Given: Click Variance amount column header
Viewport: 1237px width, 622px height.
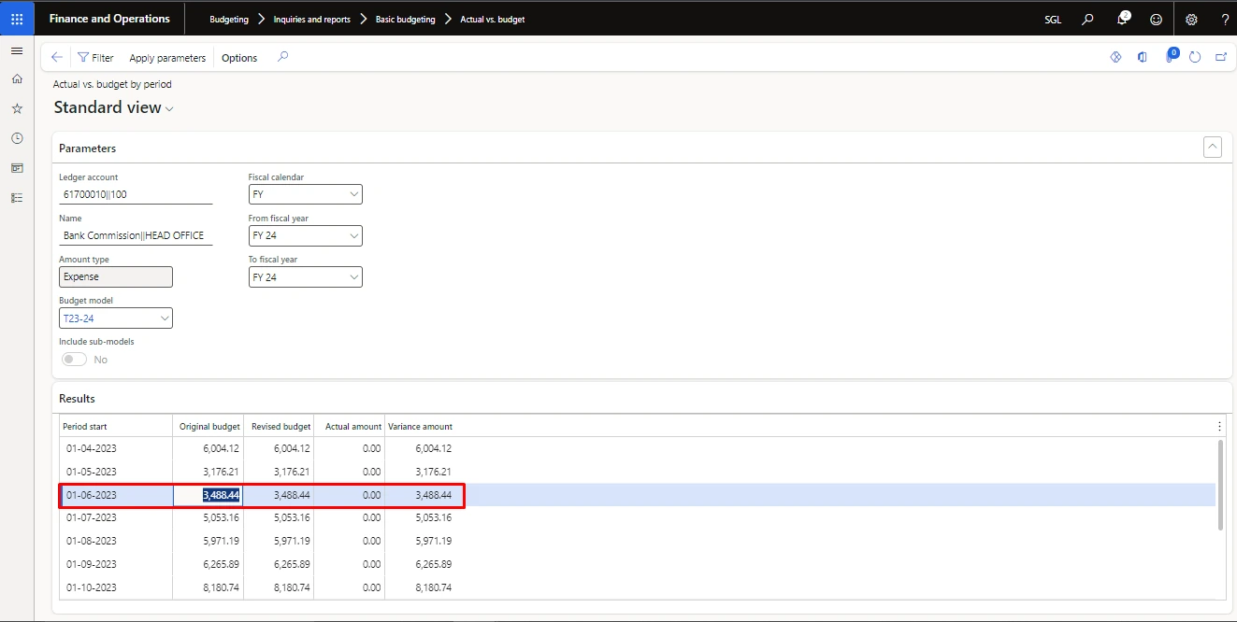Looking at the screenshot, I should click(420, 426).
